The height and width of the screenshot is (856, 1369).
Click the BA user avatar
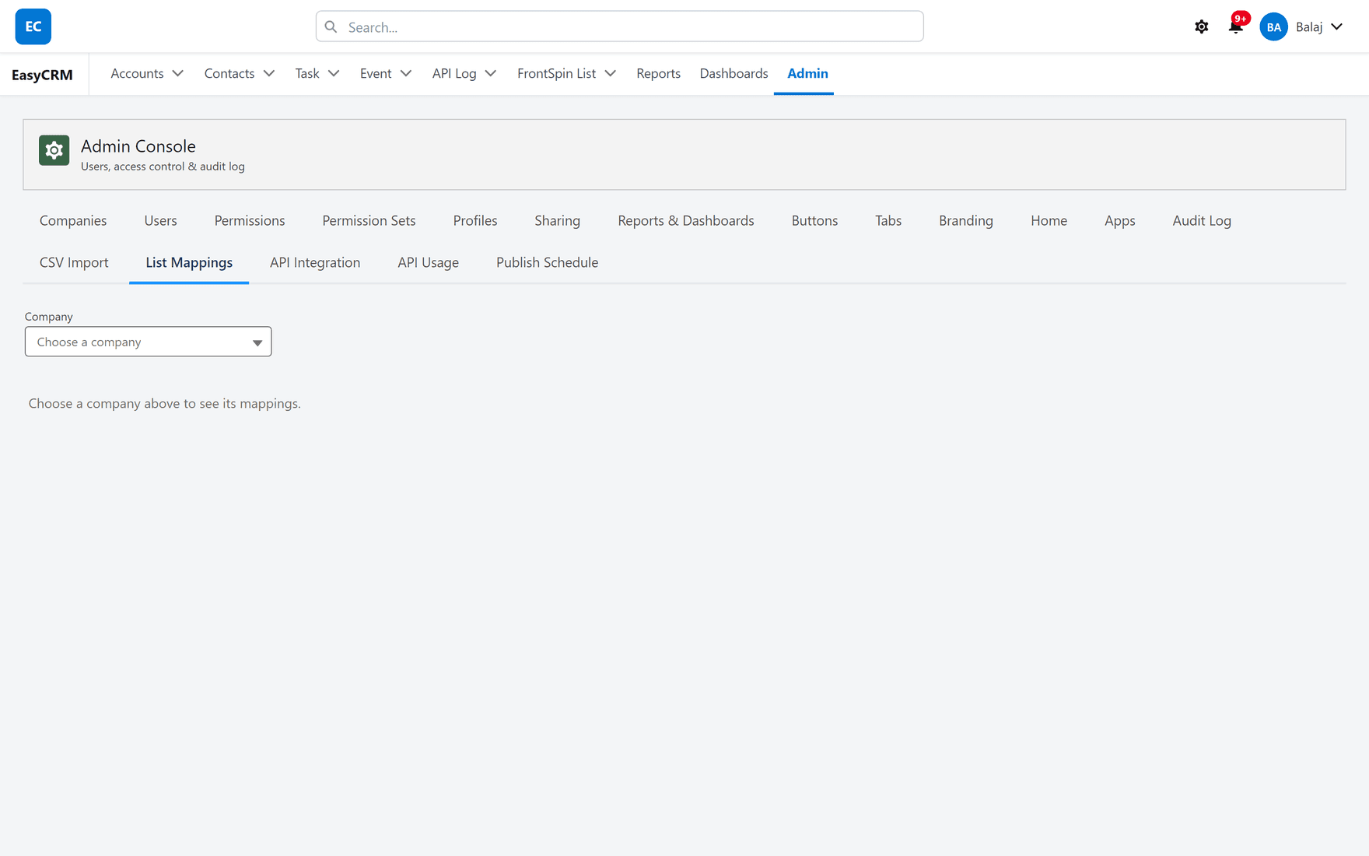(x=1274, y=27)
